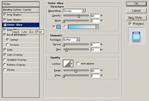Open the Satin settings row
The image size is (149, 101).
click(x=21, y=50)
